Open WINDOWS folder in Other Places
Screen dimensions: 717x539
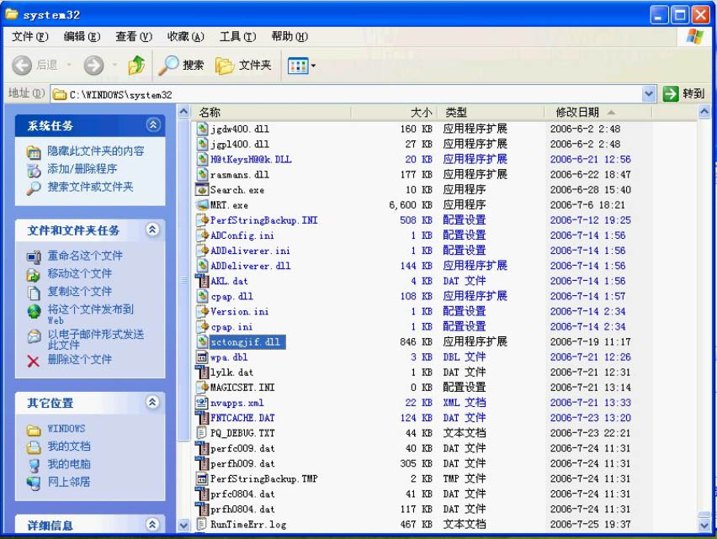coord(66,429)
